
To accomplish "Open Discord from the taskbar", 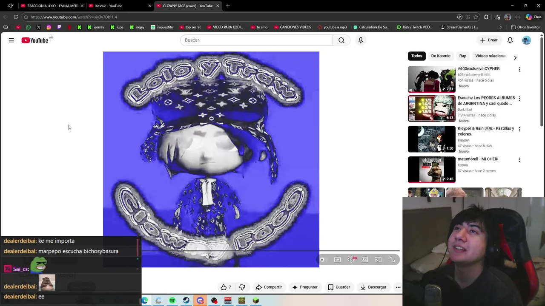I will [x=200, y=300].
